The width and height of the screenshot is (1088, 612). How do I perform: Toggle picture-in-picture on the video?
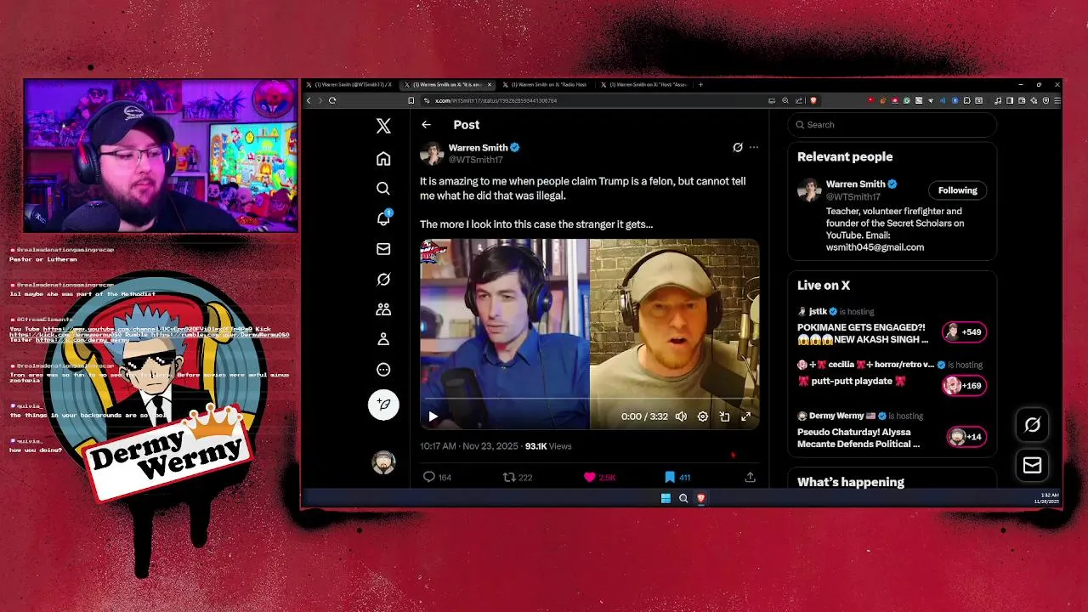pyautogui.click(x=724, y=416)
